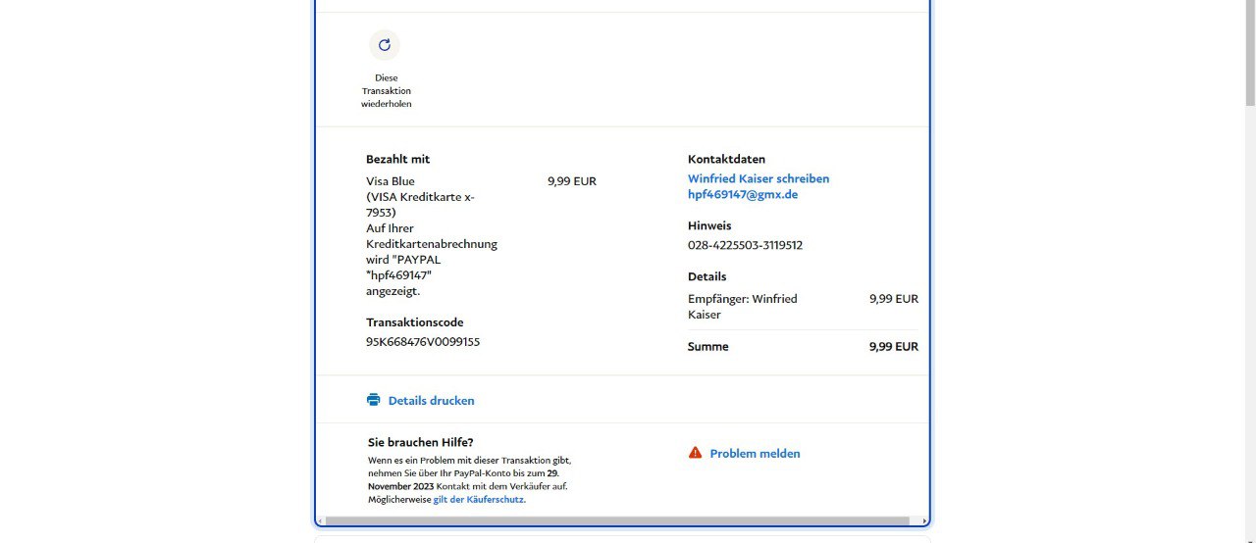Viewport: 1256px width, 543px height.
Task: Click the repeat transaction circular arrow icon
Action: (385, 45)
